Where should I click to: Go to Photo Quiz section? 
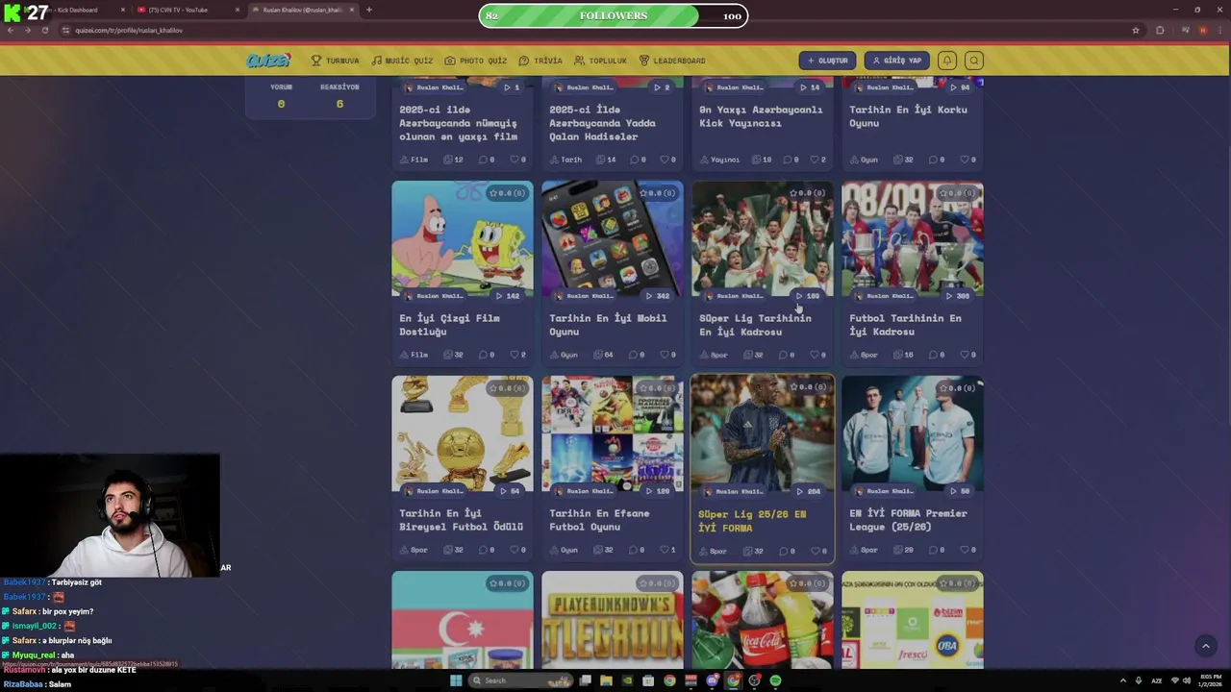(x=475, y=61)
